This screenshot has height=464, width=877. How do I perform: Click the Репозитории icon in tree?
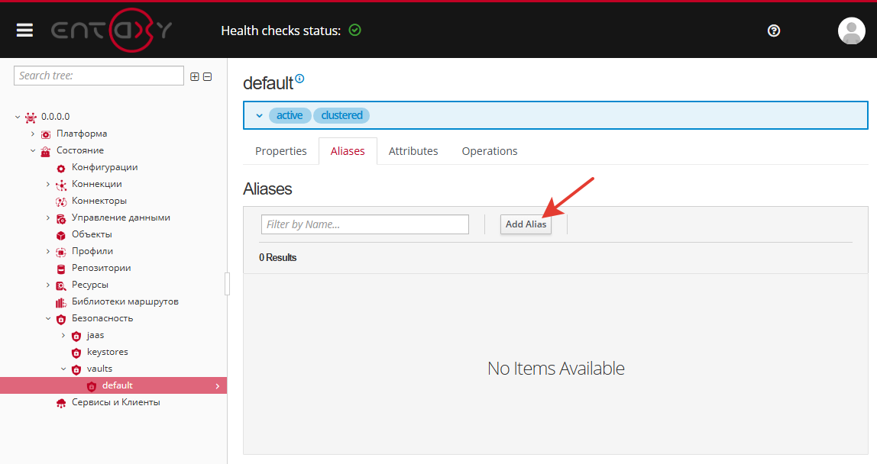[60, 268]
